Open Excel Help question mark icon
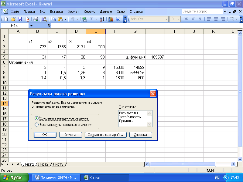This screenshot has width=243, height=182. point(118,19)
